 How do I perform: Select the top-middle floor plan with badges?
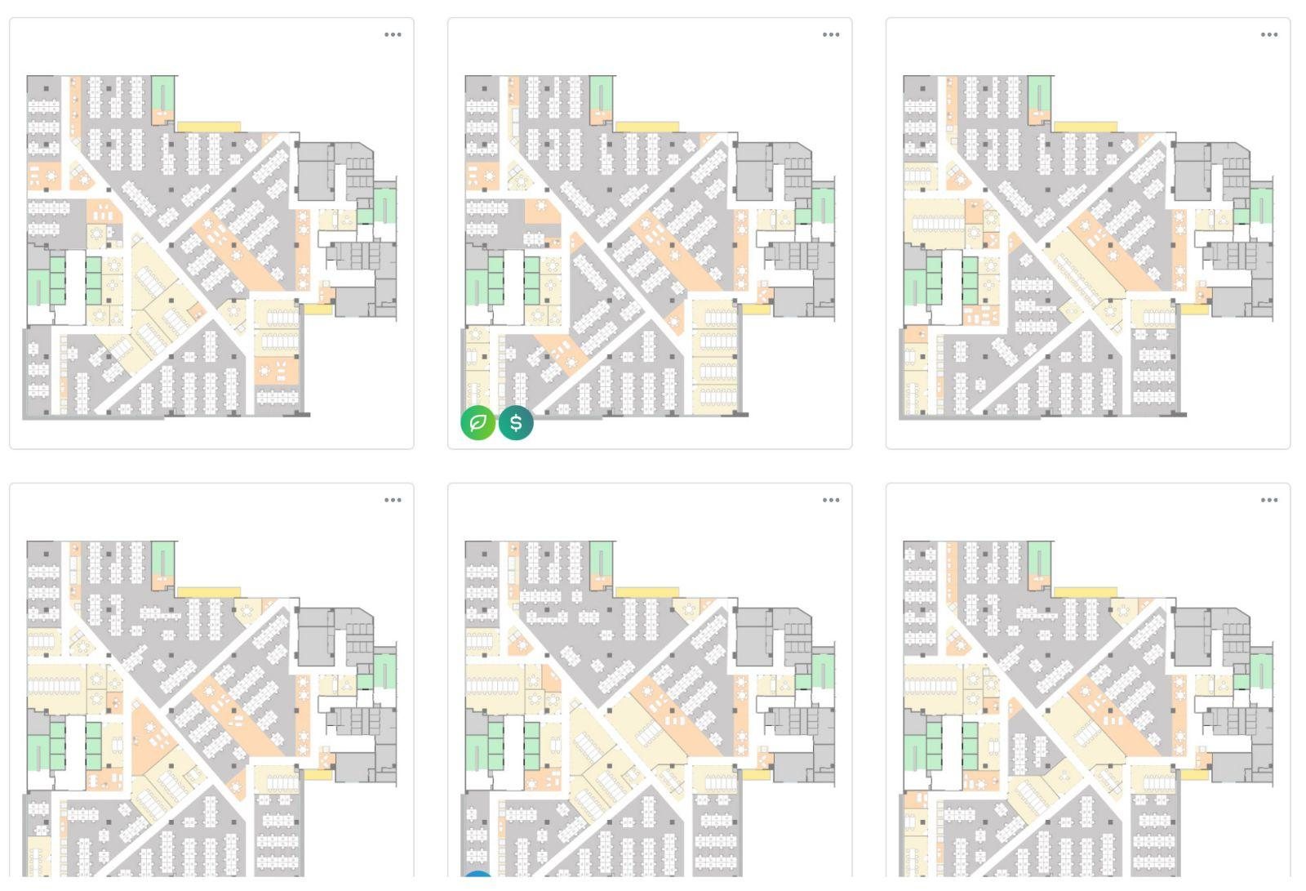[650, 247]
